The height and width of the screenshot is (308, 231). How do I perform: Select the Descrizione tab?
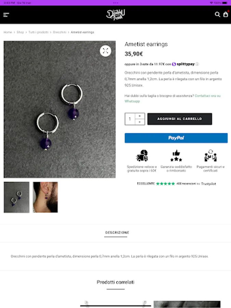(117, 233)
